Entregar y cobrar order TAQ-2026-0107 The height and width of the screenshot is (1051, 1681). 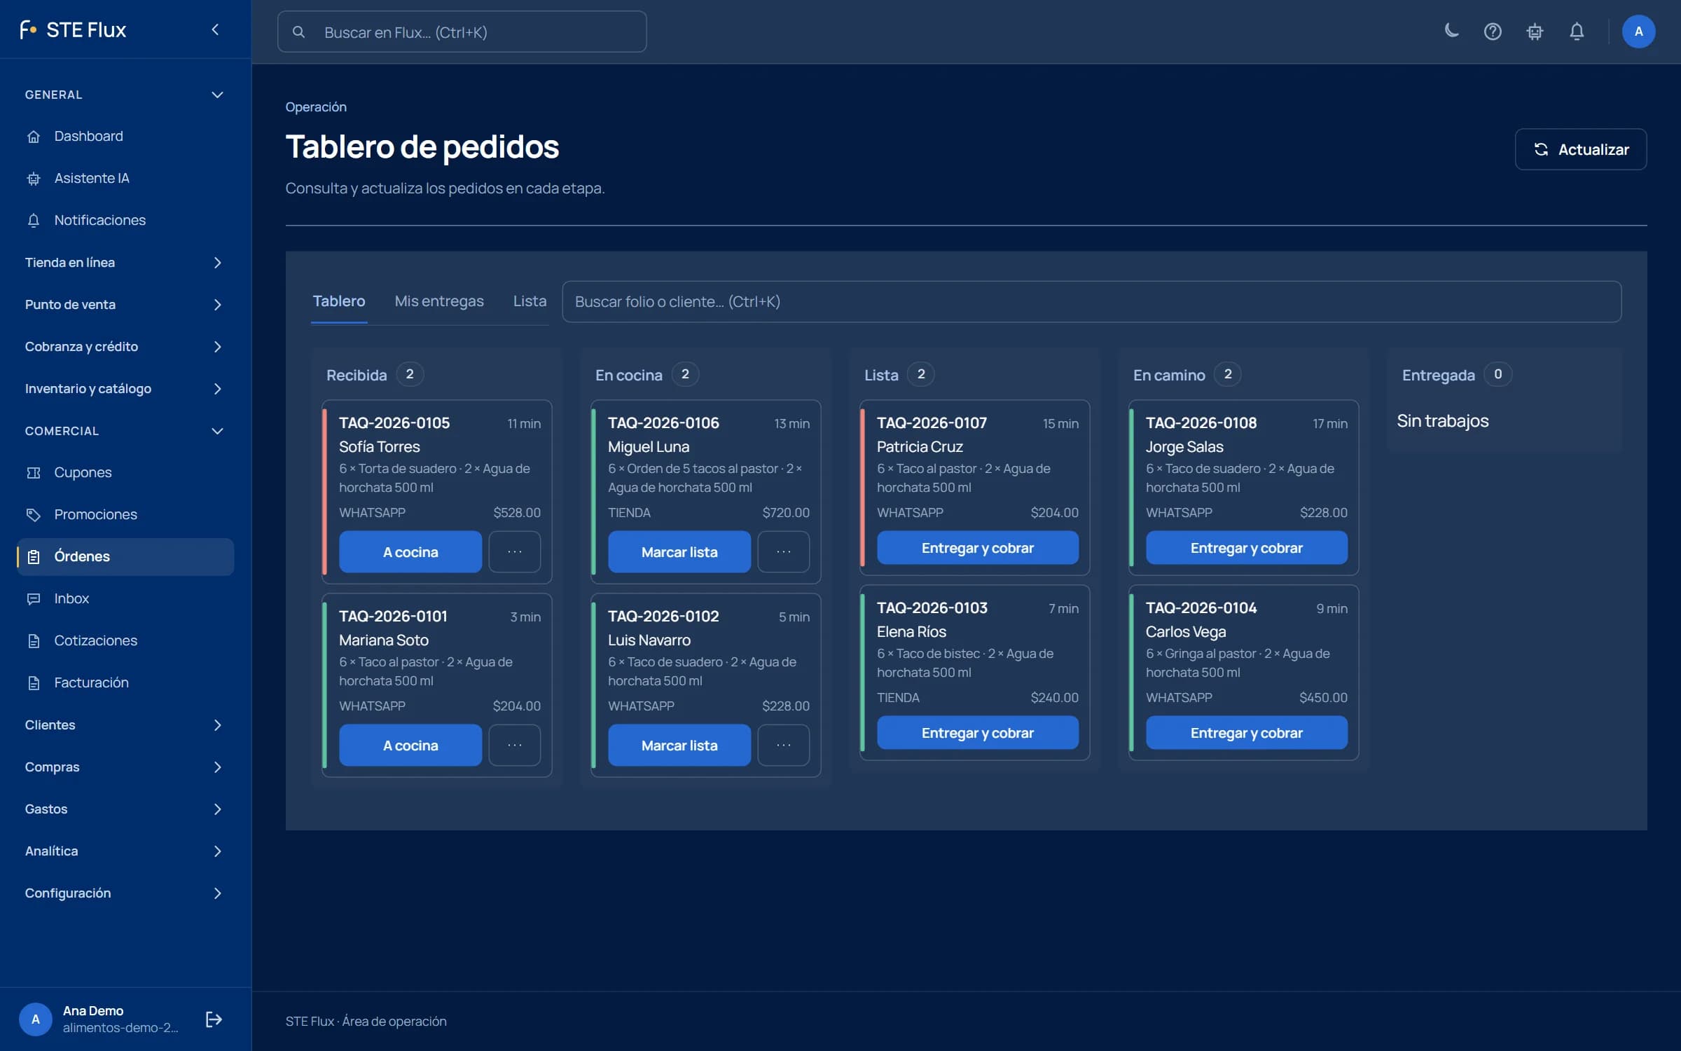pyautogui.click(x=978, y=548)
